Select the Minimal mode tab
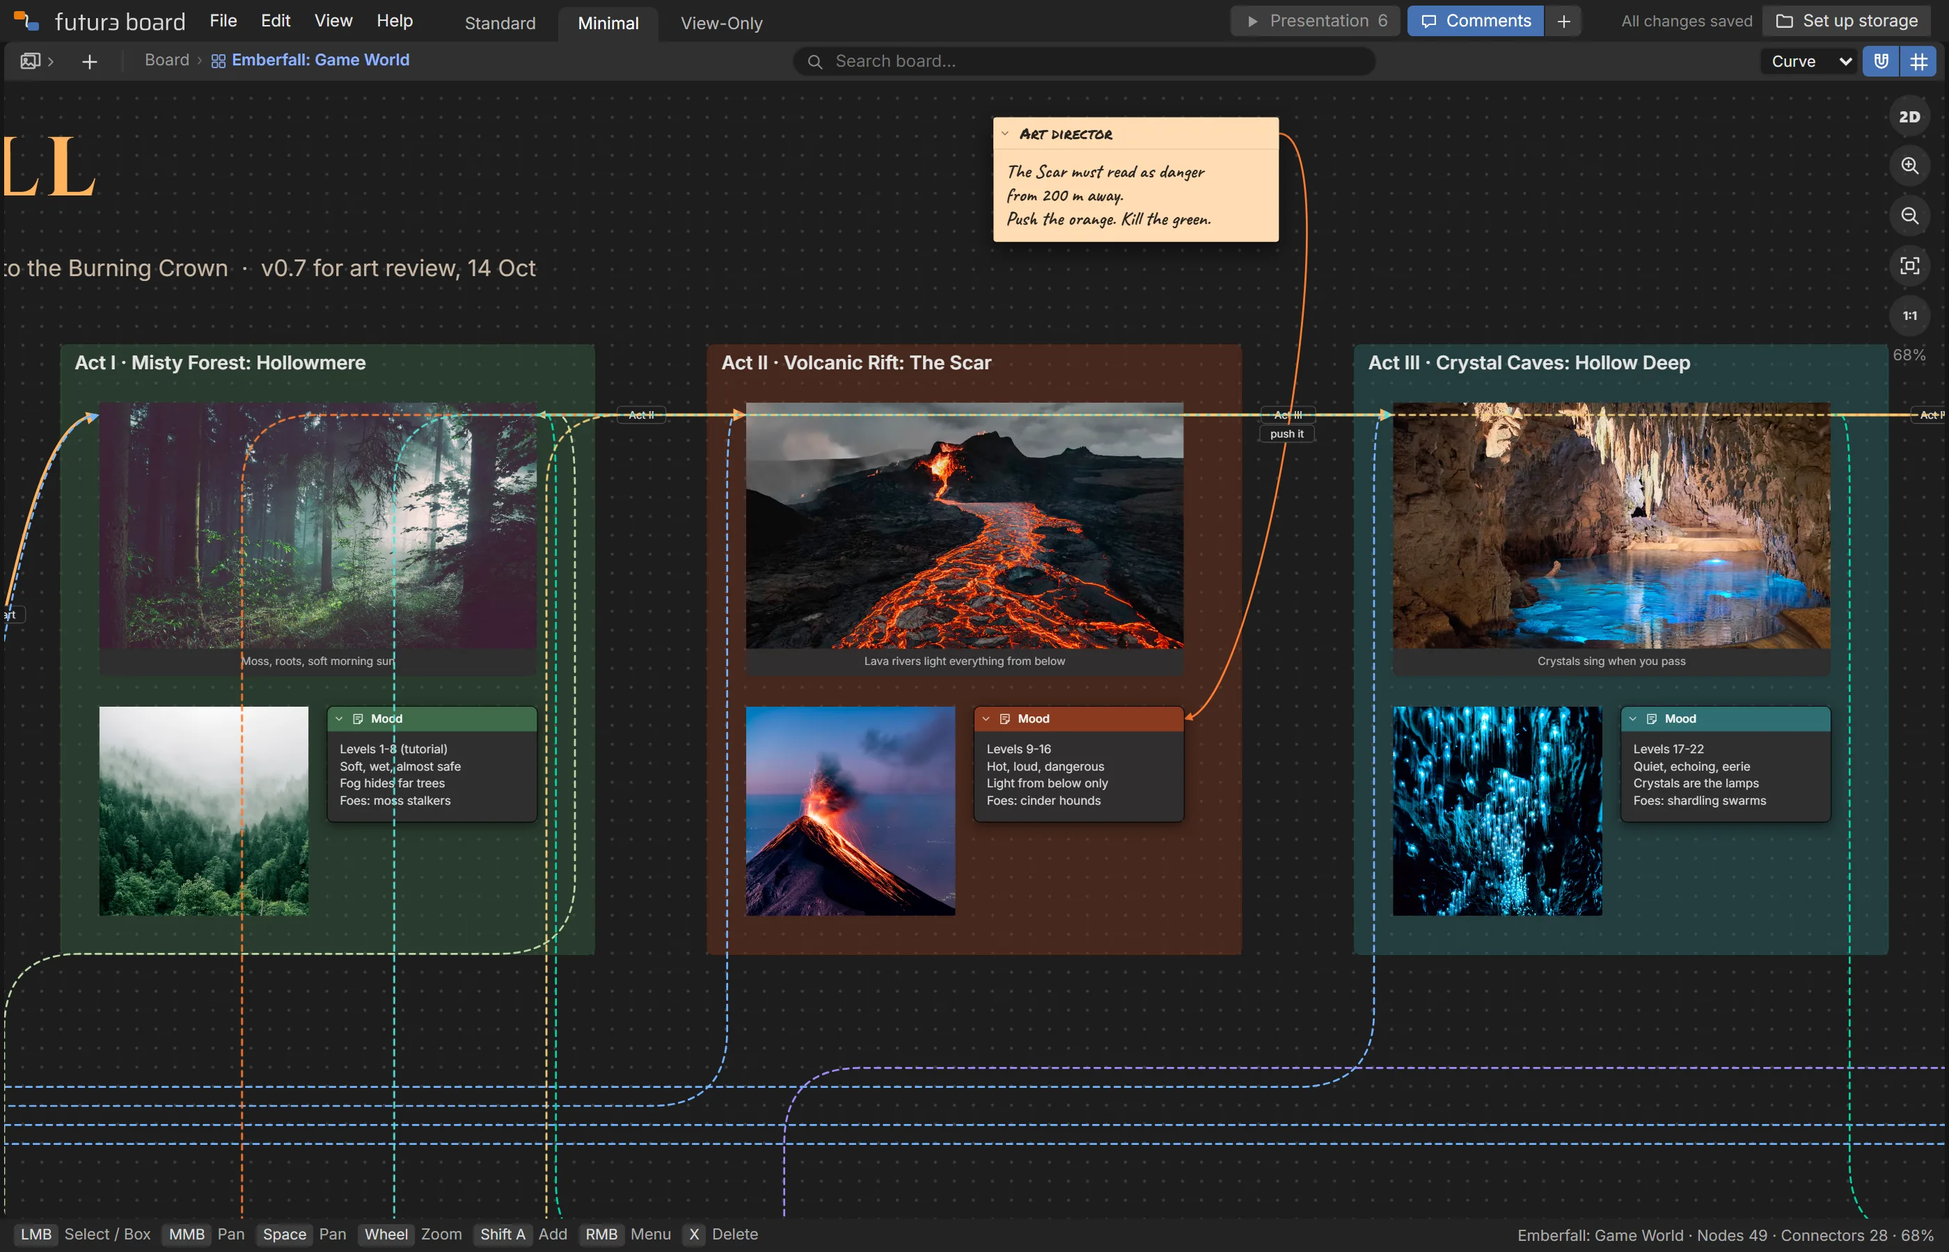Screen dimensions: 1949x1252 [608, 24]
